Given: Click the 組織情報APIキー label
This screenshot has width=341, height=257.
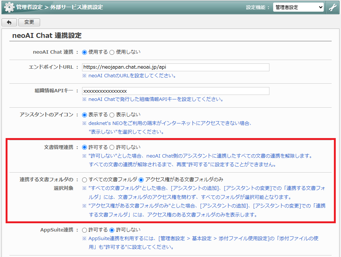Looking at the screenshot, I should (x=54, y=90).
